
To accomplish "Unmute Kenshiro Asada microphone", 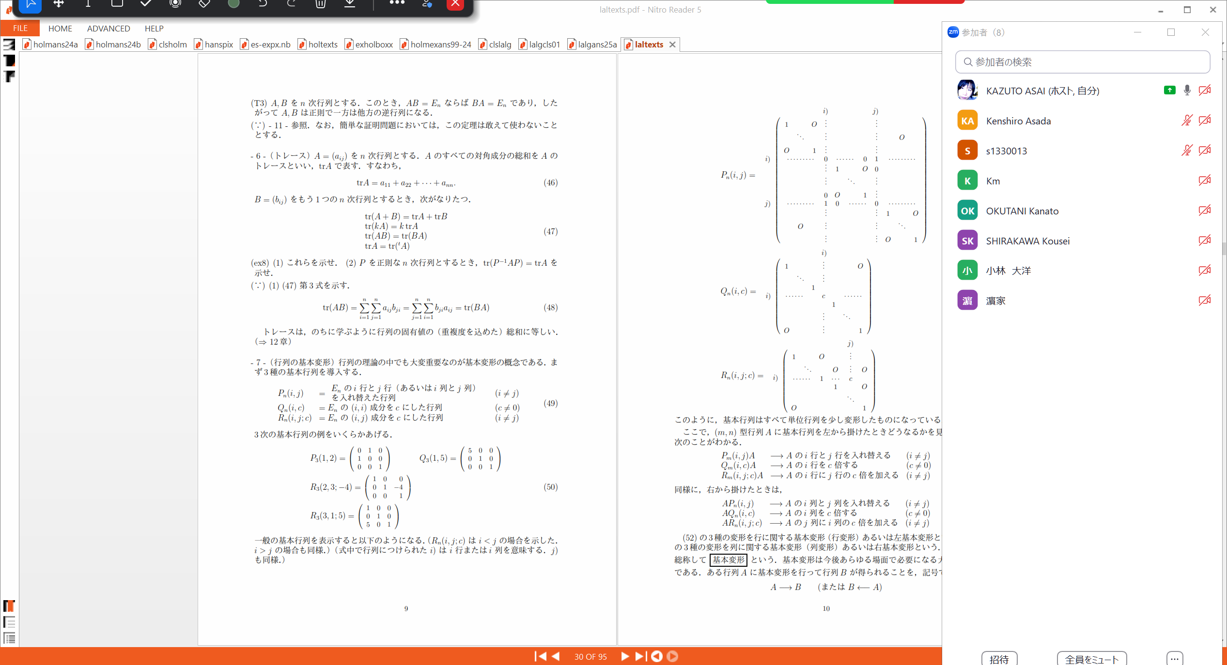I will tap(1186, 120).
